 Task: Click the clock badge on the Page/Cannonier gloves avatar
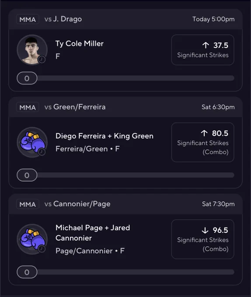tap(42, 249)
